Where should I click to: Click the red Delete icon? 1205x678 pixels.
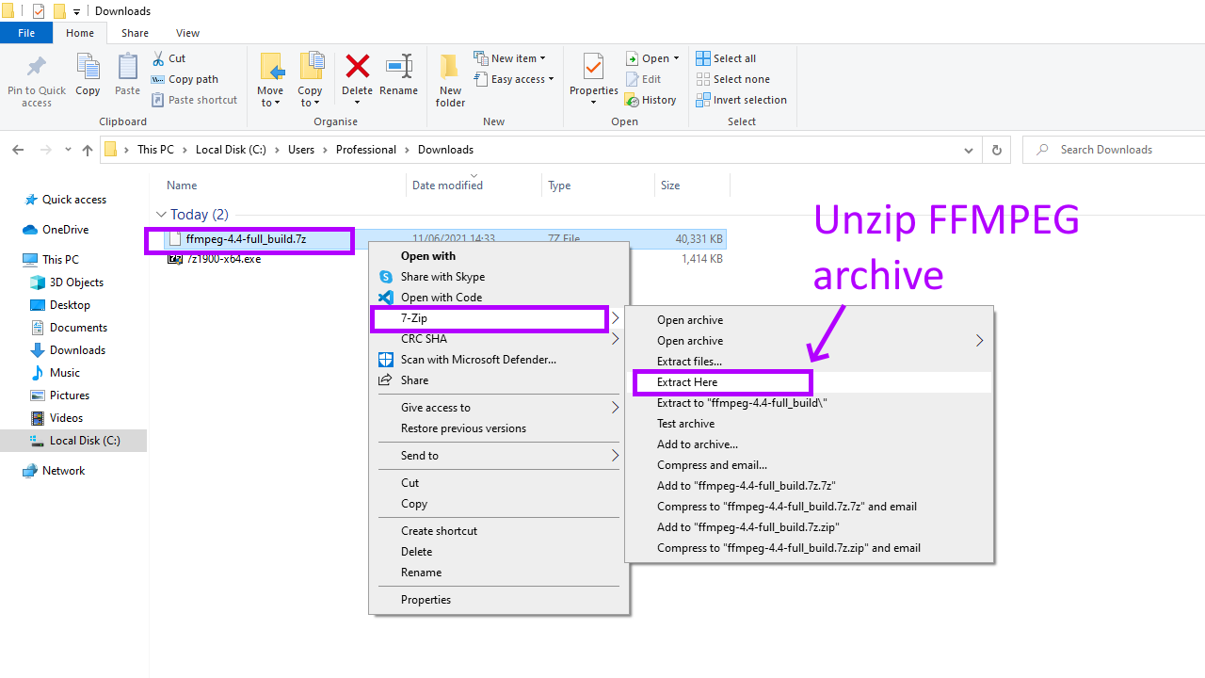357,66
